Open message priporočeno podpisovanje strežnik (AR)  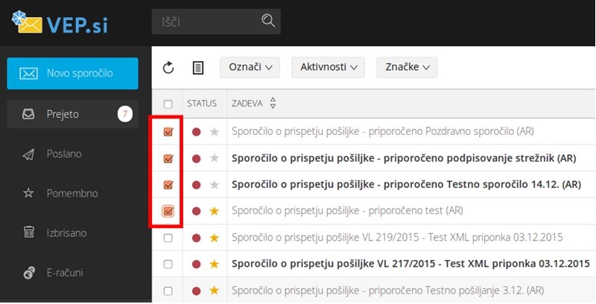(404, 158)
